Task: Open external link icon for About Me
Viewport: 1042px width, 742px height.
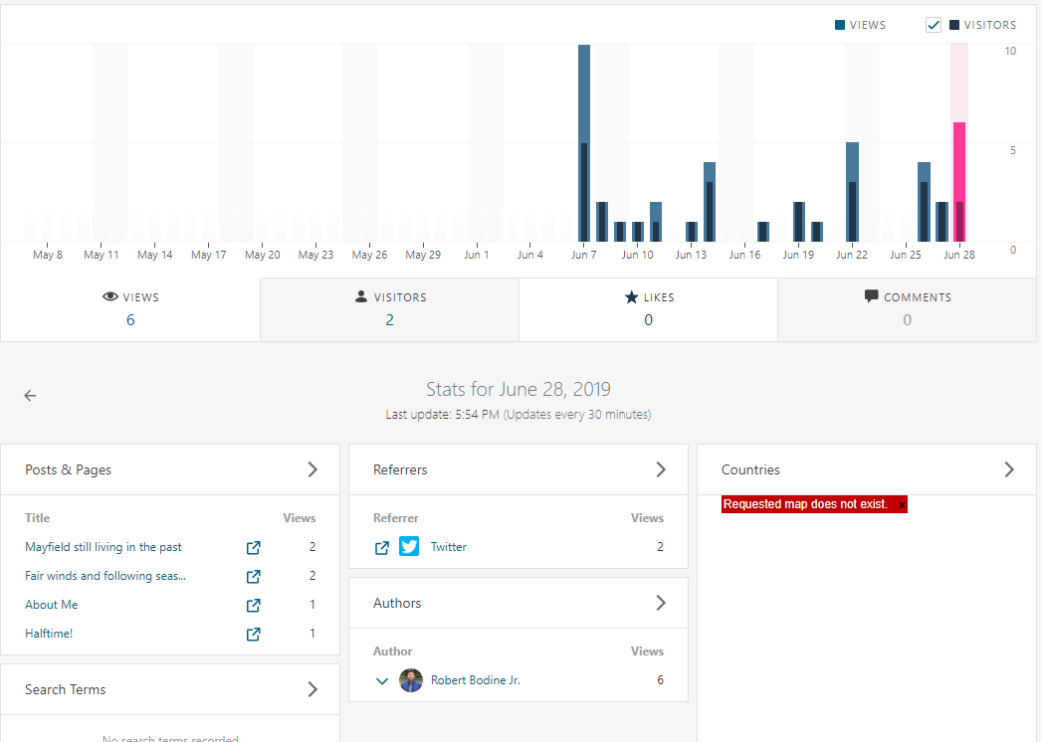Action: pyautogui.click(x=254, y=605)
